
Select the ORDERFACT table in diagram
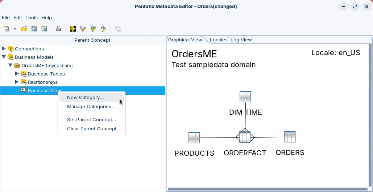(x=245, y=137)
